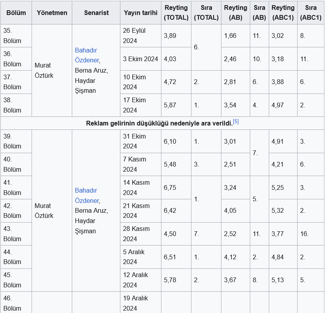Click the Sıra (ABC1) column header

click(x=311, y=13)
